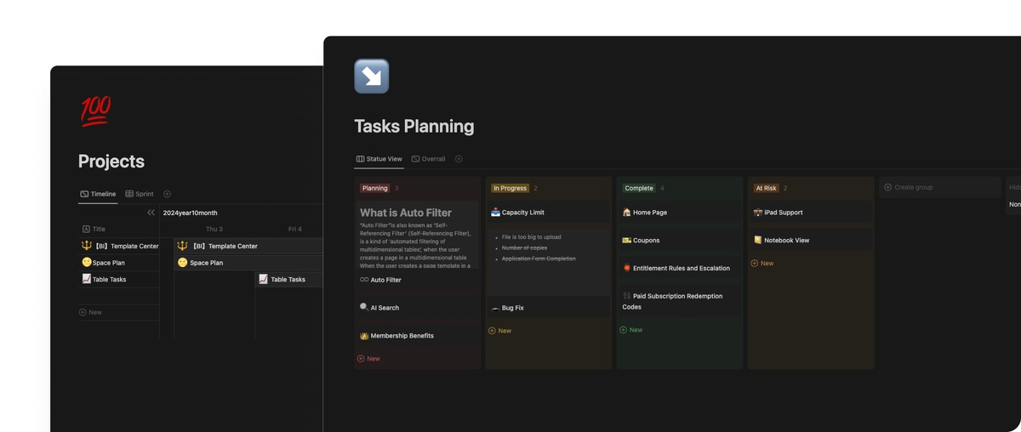
Task: Open Paid Subscription Redemption Codes card
Action: [x=680, y=301]
